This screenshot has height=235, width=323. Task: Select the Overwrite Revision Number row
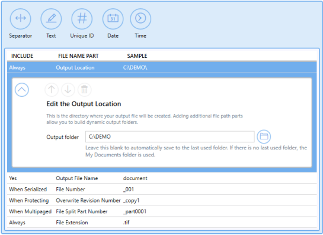pos(162,200)
